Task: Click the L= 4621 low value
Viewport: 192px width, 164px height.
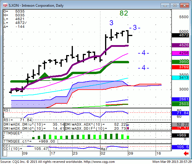Action: (14, 19)
